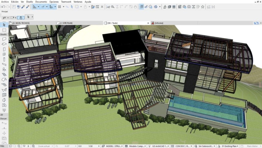The width and height of the screenshot is (262, 148).
Task: Click the syringe (inject parameters) icon
Action: tap(28, 7)
